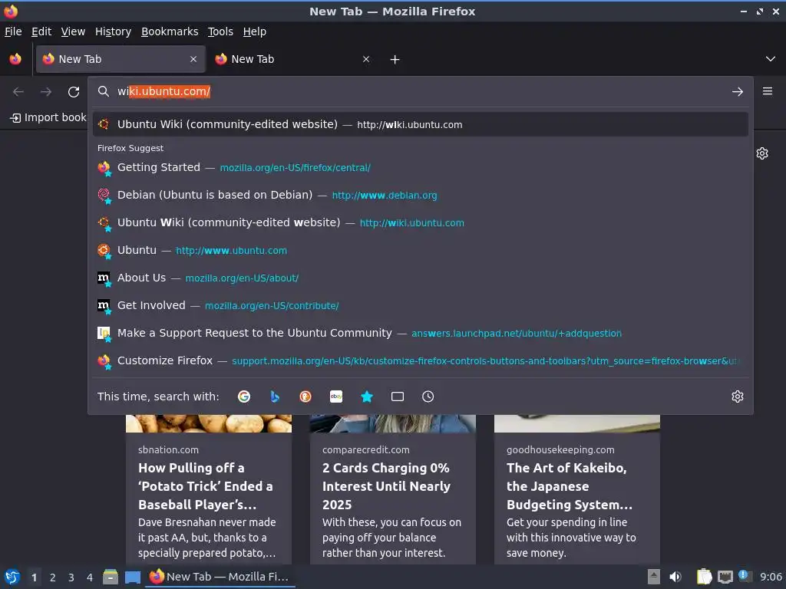Image resolution: width=786 pixels, height=589 pixels.
Task: Close the first New Tab
Action: click(x=193, y=59)
